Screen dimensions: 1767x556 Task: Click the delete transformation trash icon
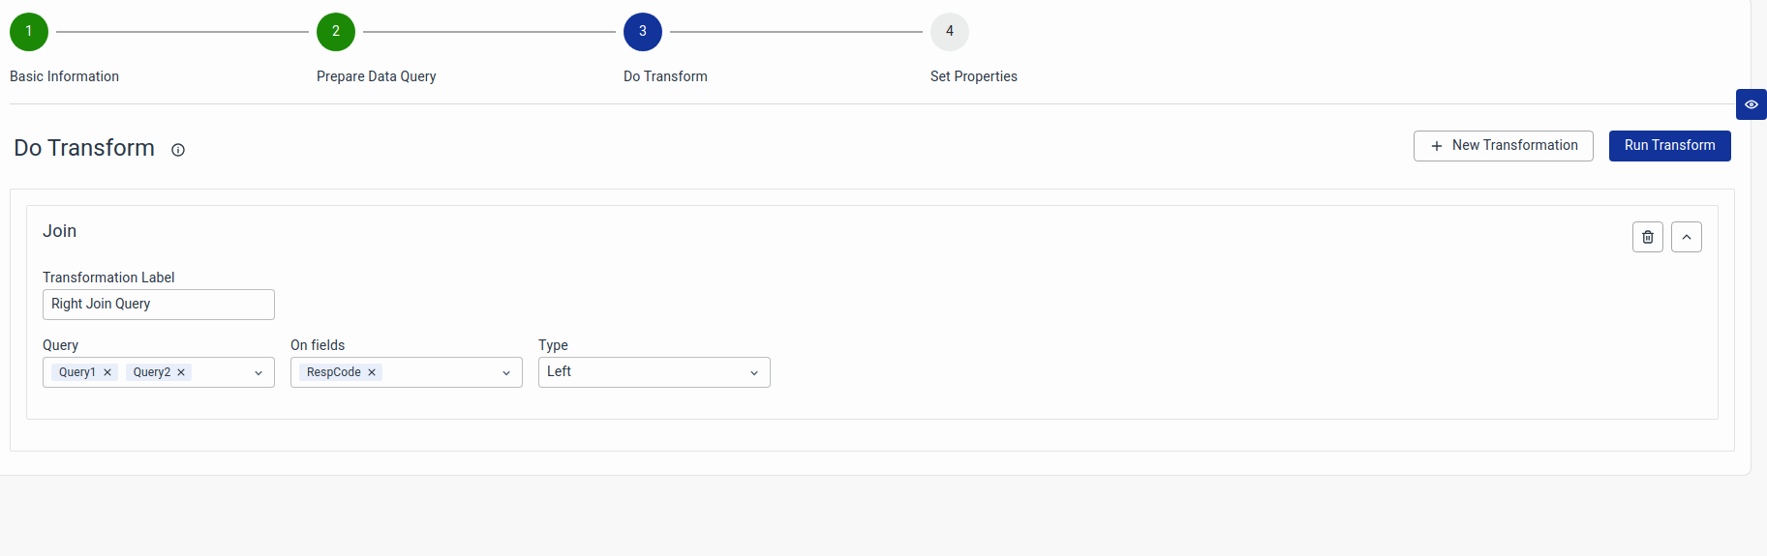(1647, 237)
